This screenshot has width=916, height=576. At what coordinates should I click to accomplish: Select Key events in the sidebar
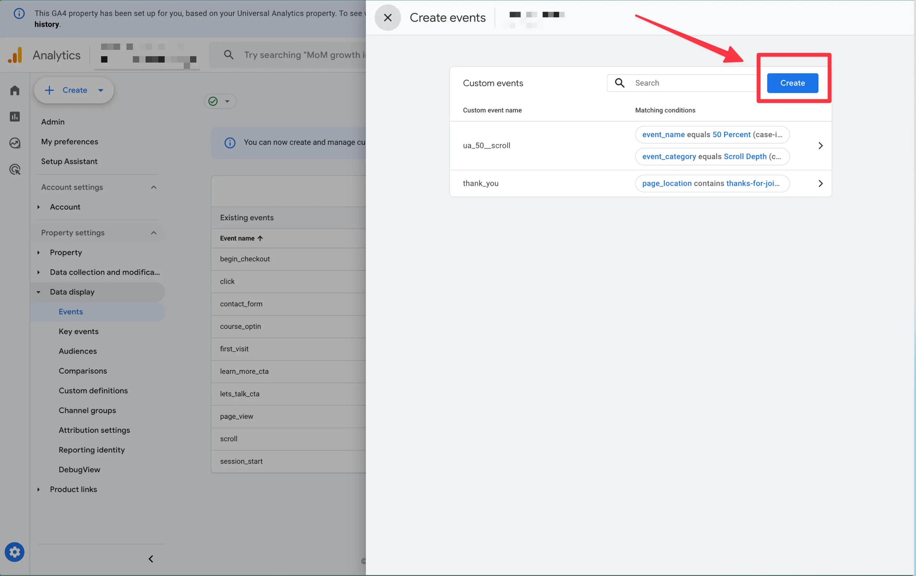point(79,332)
